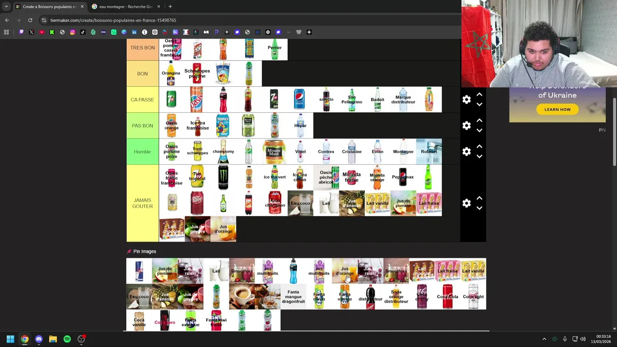Click the Horrible tier label
The height and width of the screenshot is (347, 617).
point(143,152)
